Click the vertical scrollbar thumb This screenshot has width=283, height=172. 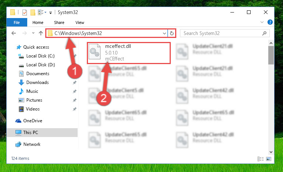coord(271,55)
